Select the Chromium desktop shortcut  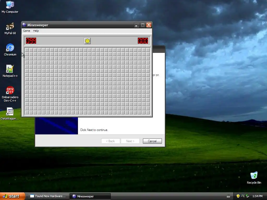[x=10, y=50]
